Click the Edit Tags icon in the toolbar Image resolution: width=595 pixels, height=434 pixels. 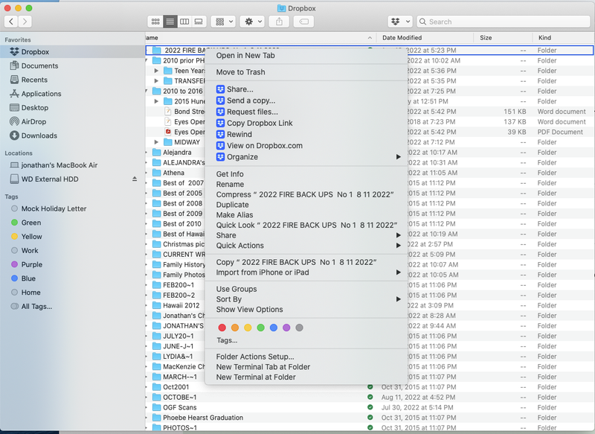[x=303, y=22]
